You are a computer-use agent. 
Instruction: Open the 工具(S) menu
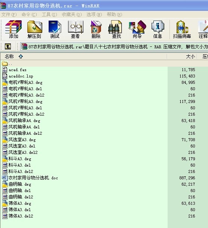(49, 15)
